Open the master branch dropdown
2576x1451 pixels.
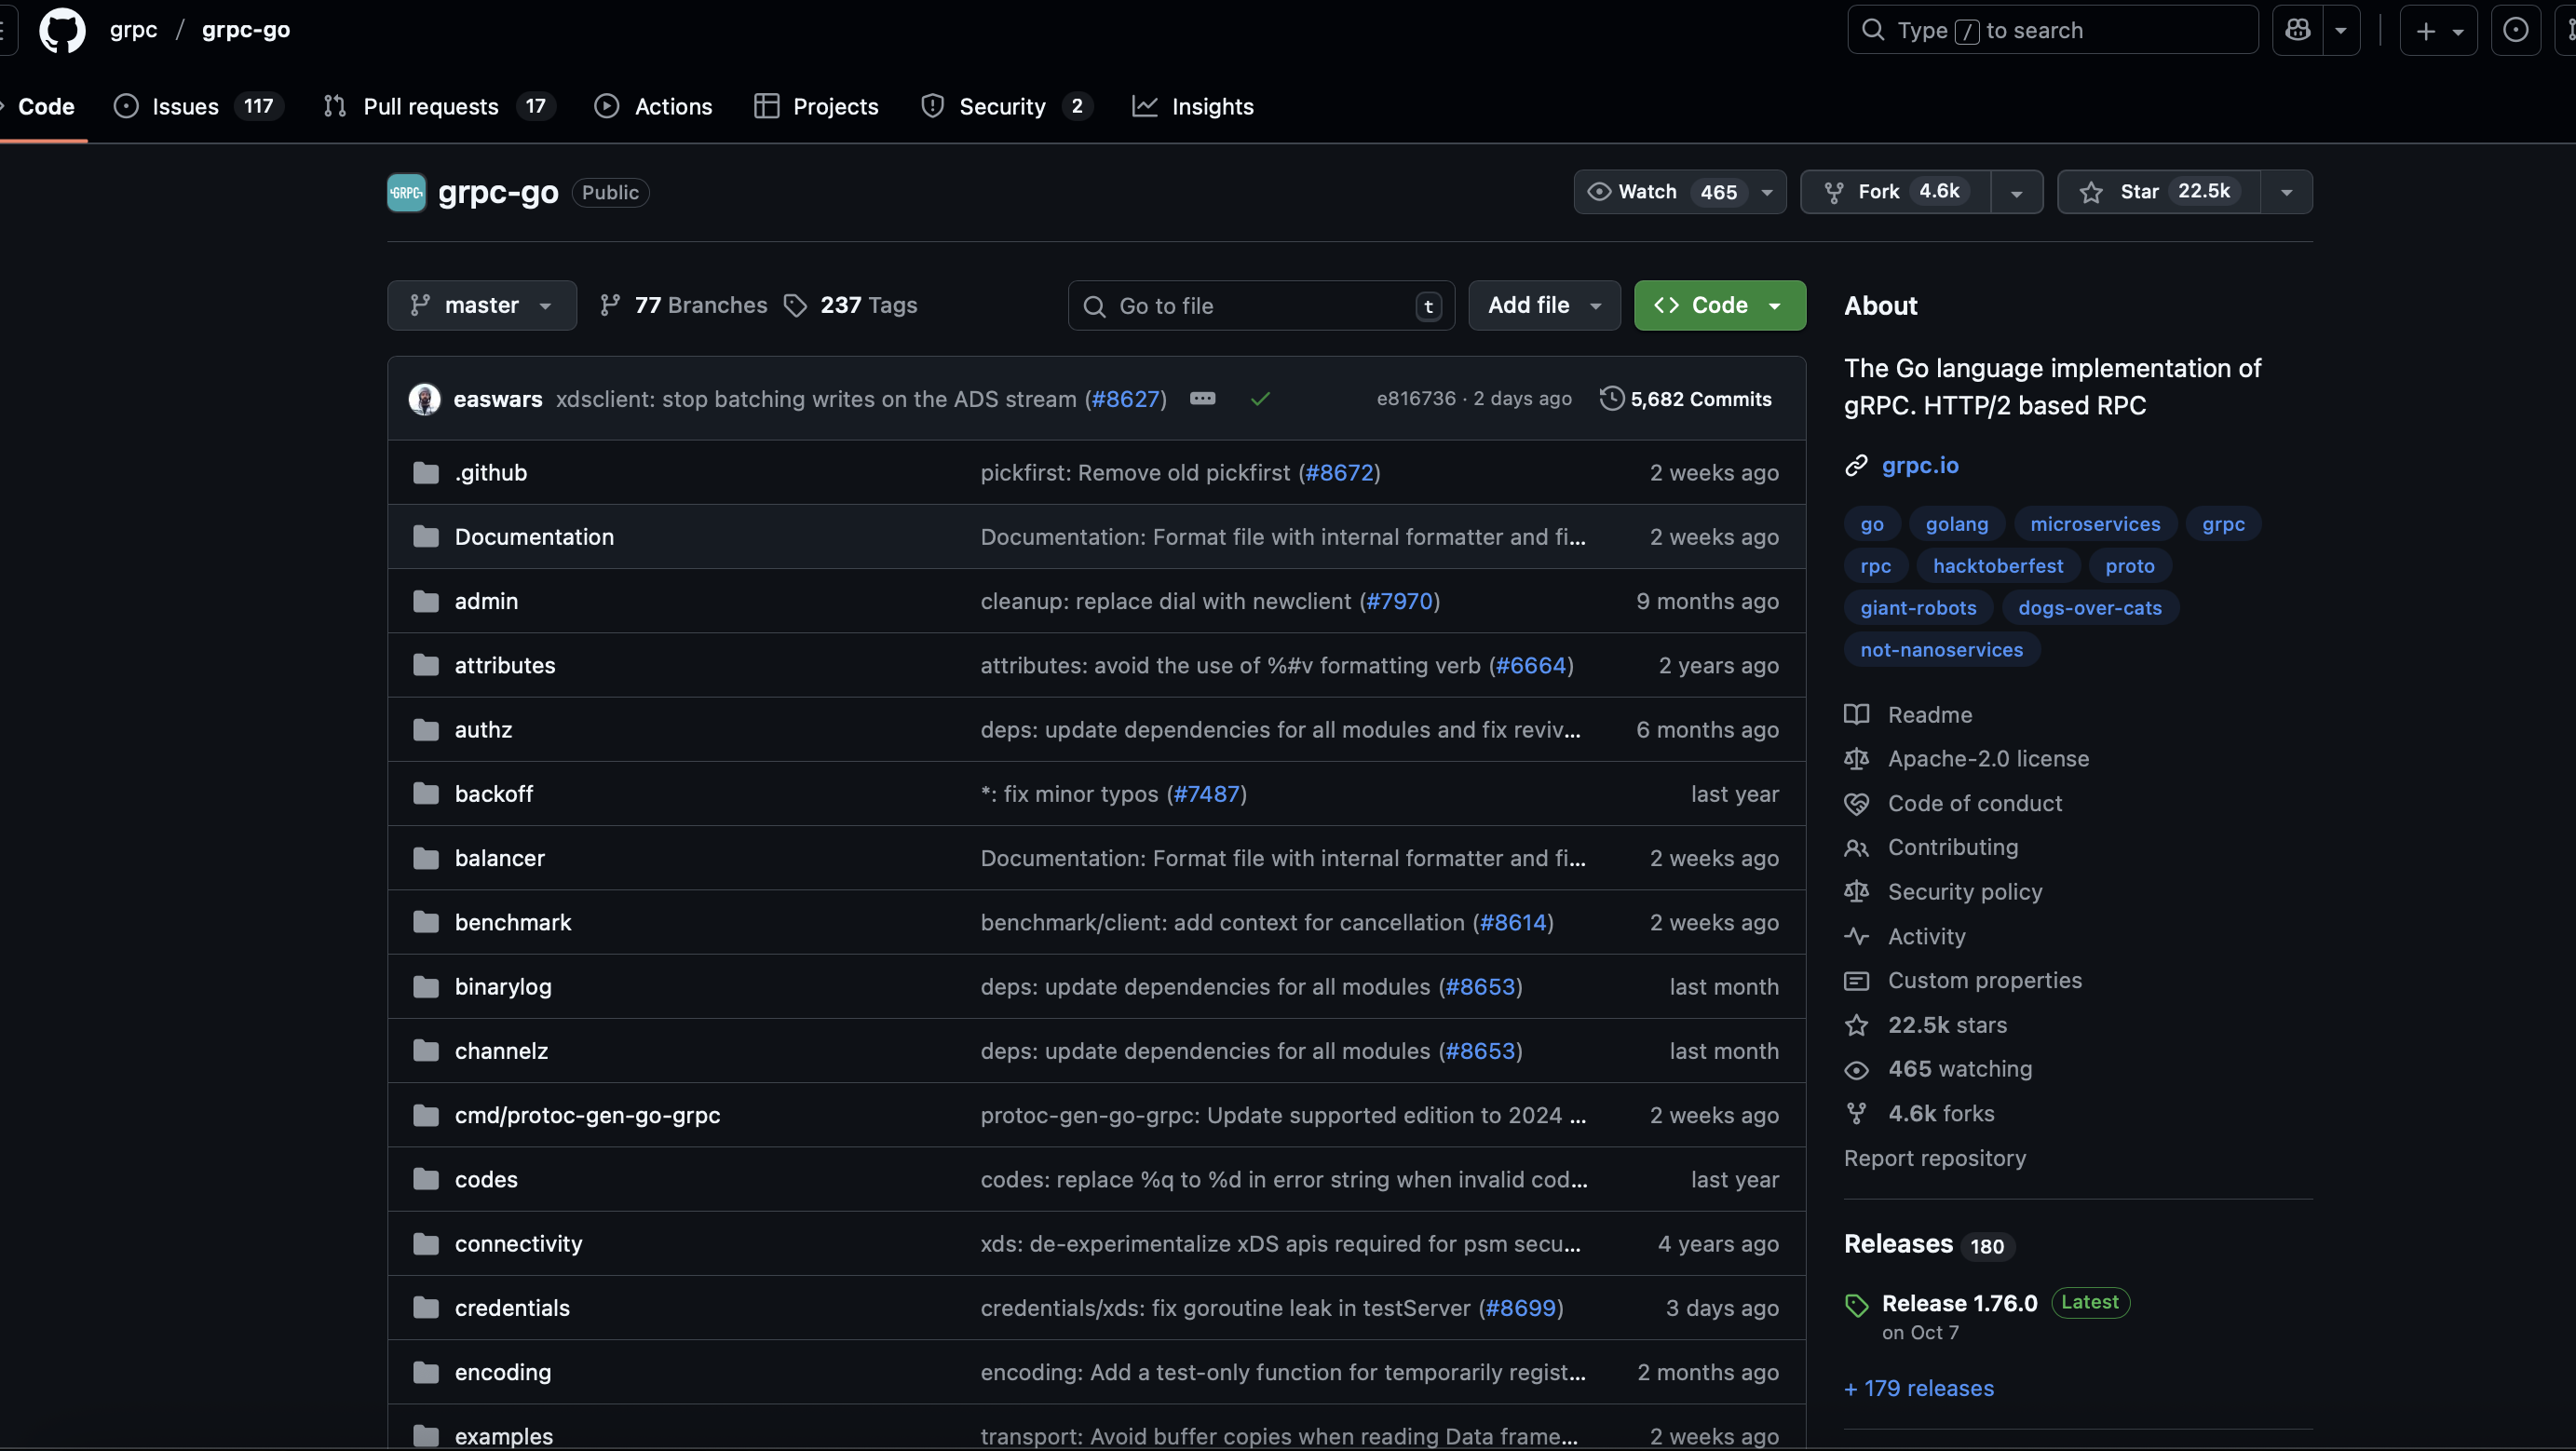[x=481, y=305]
